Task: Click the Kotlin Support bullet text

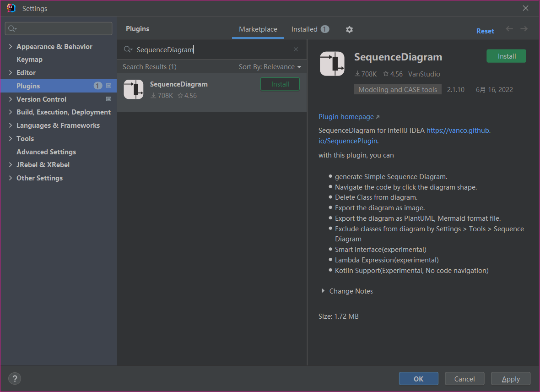Action: coord(411,271)
